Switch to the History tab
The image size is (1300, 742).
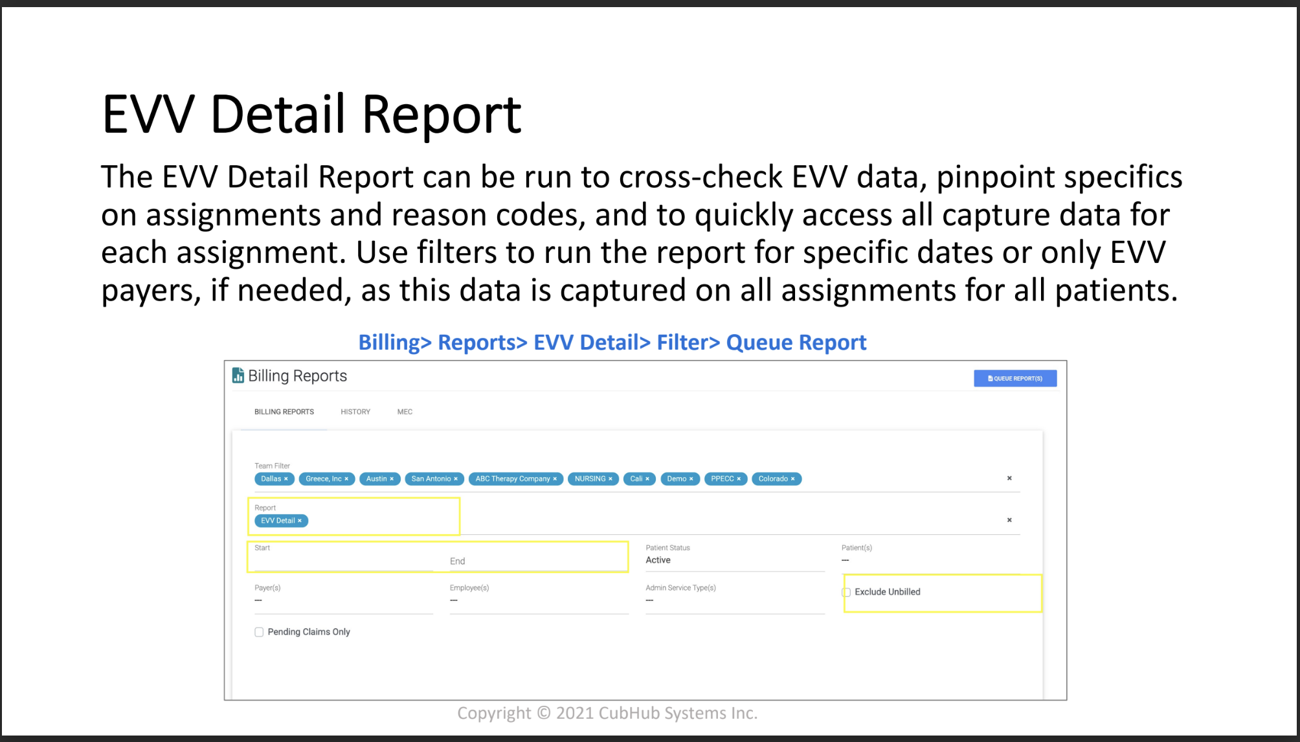coord(355,412)
